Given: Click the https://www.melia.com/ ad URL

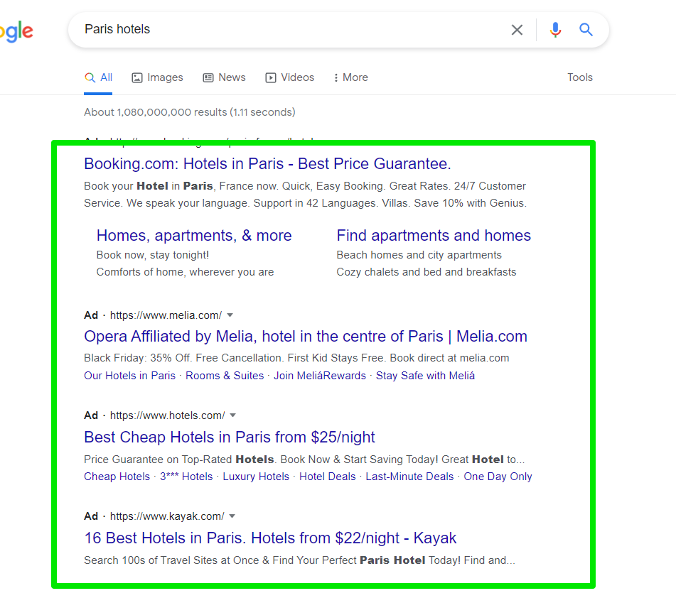Looking at the screenshot, I should 166,315.
